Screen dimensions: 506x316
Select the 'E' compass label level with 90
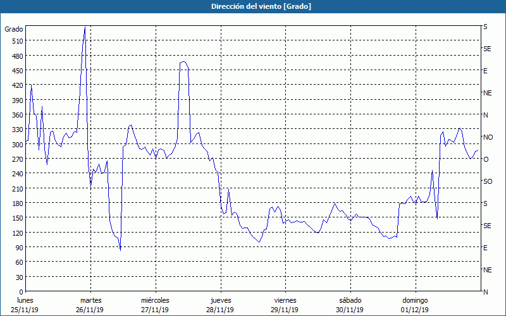tap(485, 248)
